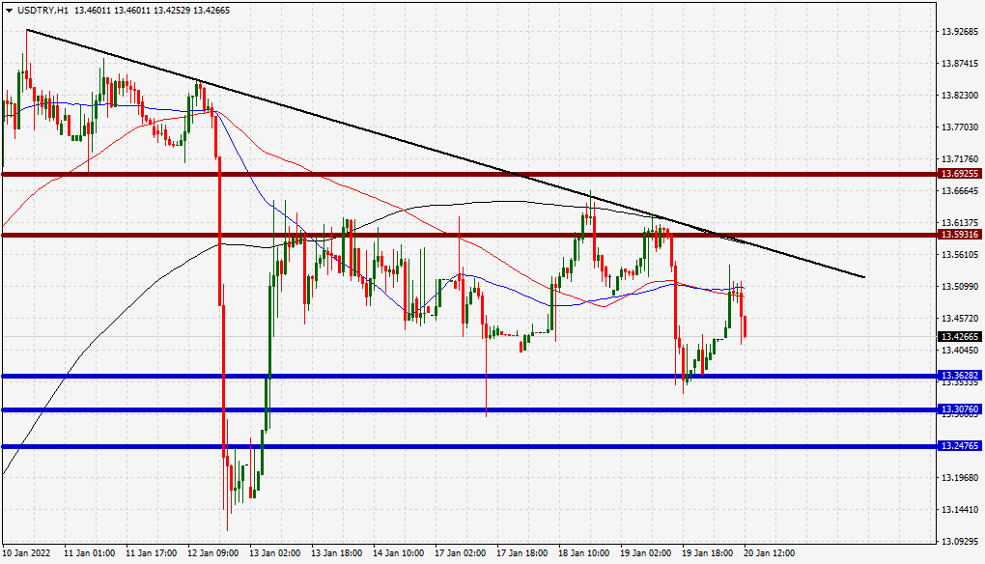This screenshot has height=564, width=985.
Task: Select the 13.19680 price scale value
Action: (959, 478)
